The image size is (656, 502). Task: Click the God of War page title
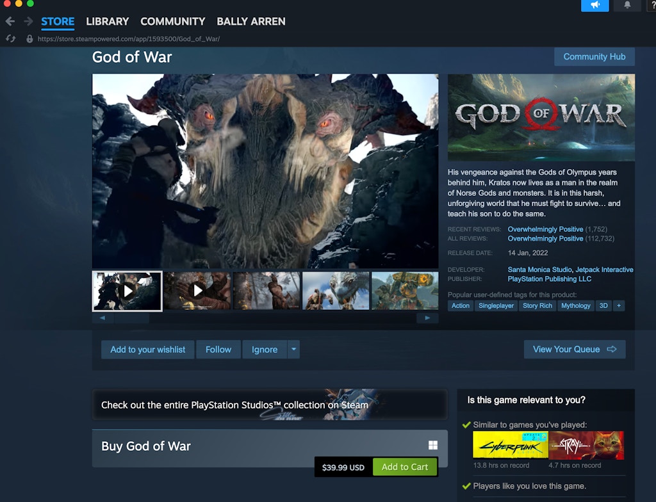[x=132, y=57]
